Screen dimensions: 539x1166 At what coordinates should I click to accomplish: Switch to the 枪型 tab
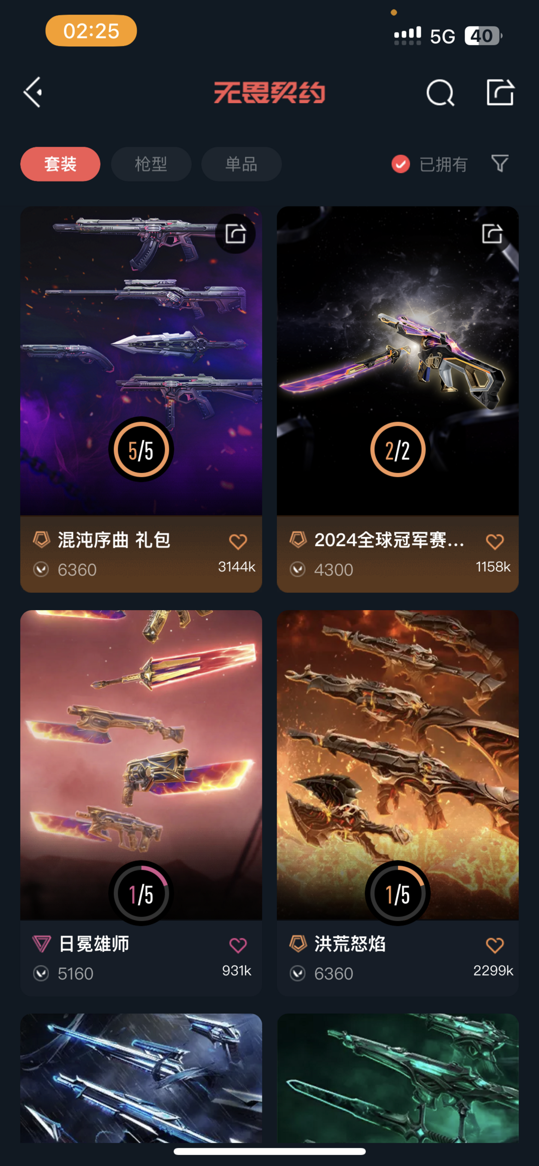point(151,164)
